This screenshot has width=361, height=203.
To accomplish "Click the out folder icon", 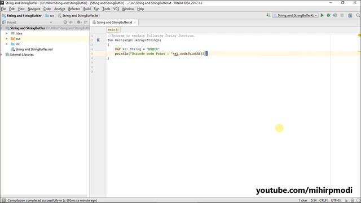I will [x=12, y=39].
